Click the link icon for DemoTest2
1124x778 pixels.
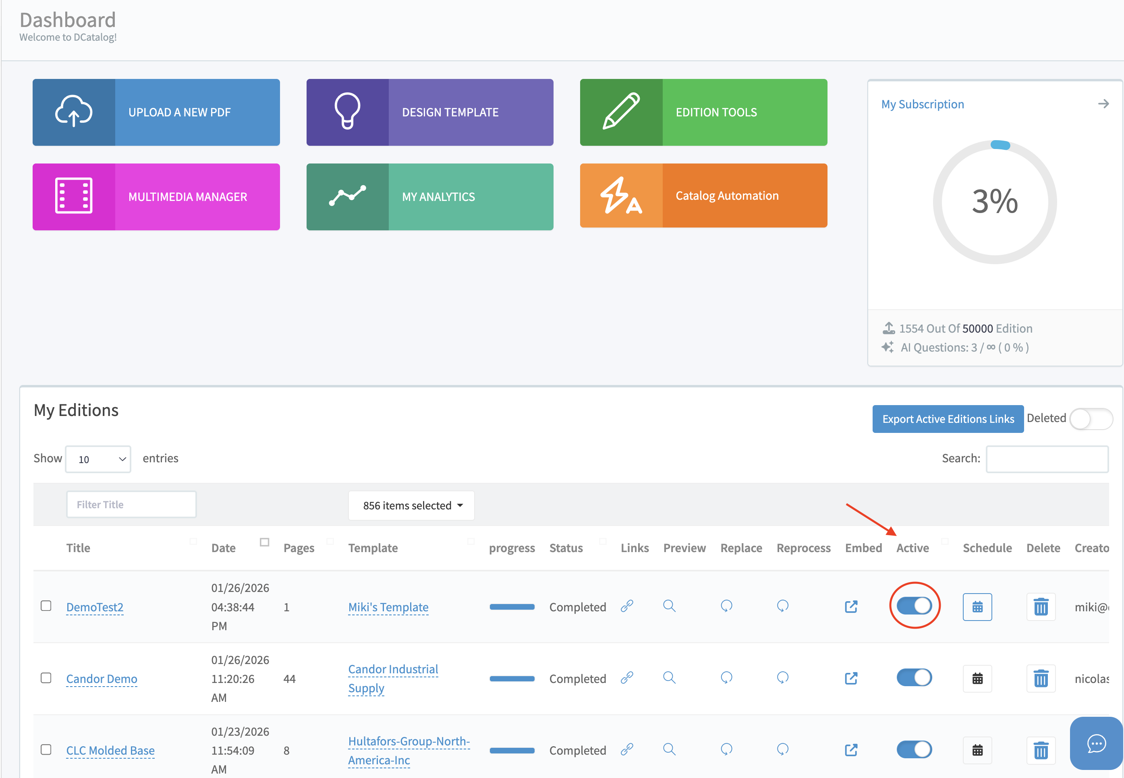[626, 606]
